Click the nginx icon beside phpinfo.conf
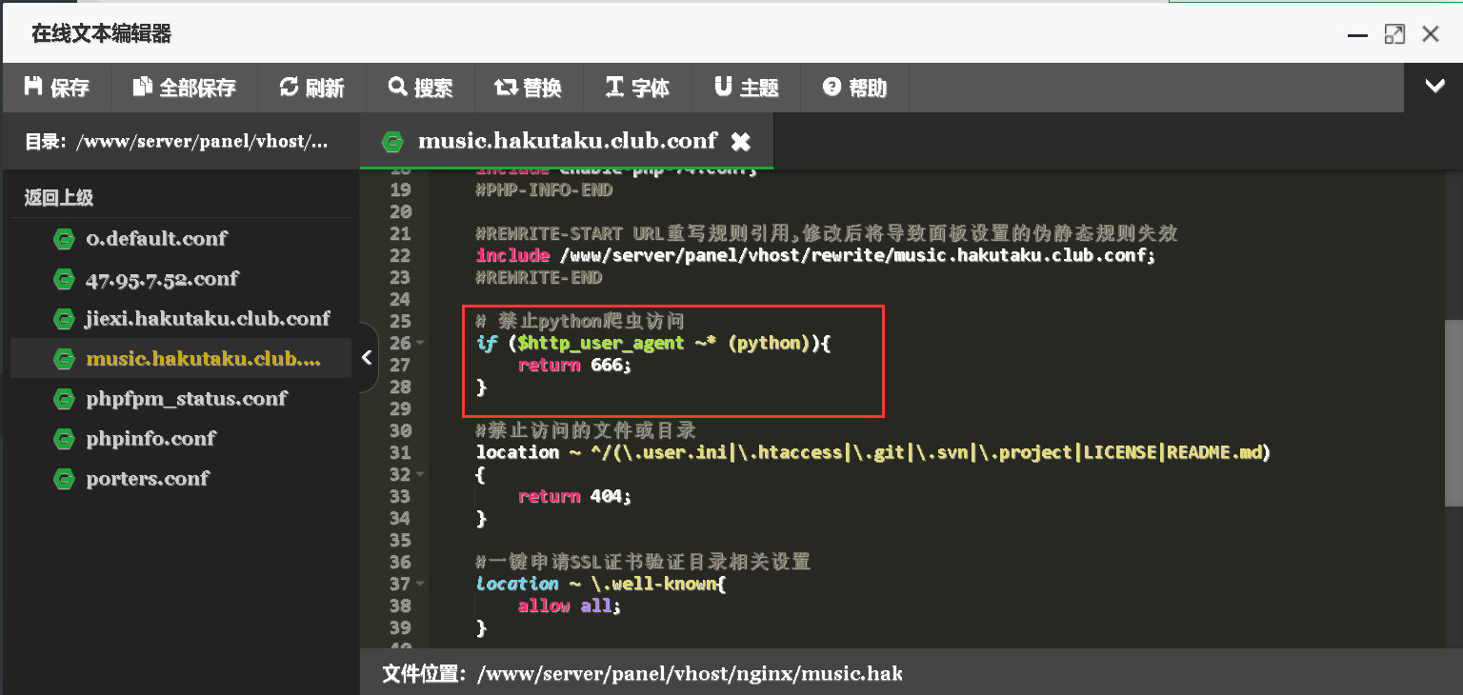1463x695 pixels. coord(64,439)
